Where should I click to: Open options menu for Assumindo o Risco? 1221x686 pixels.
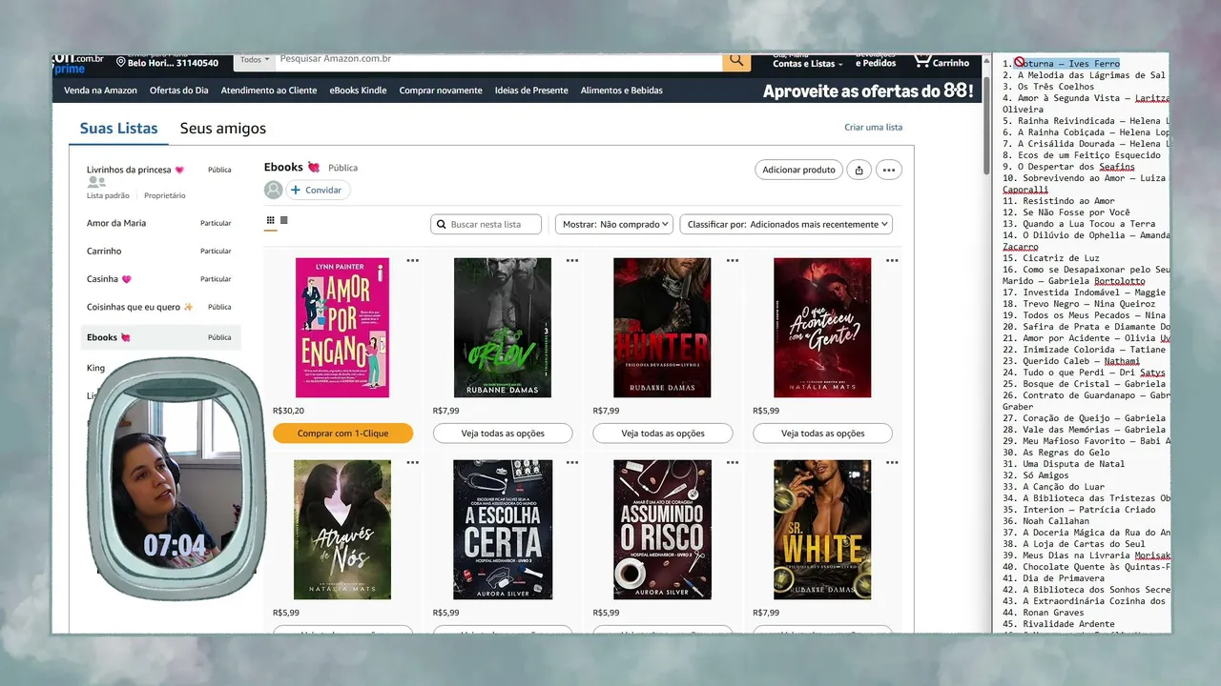(x=732, y=462)
